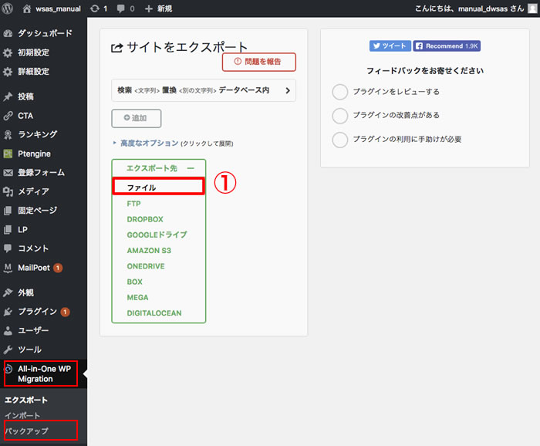
Task: Click the user avatar icon at top right
Action: (x=532, y=8)
